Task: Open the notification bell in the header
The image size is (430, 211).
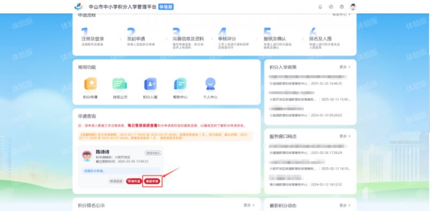Action: [320, 7]
